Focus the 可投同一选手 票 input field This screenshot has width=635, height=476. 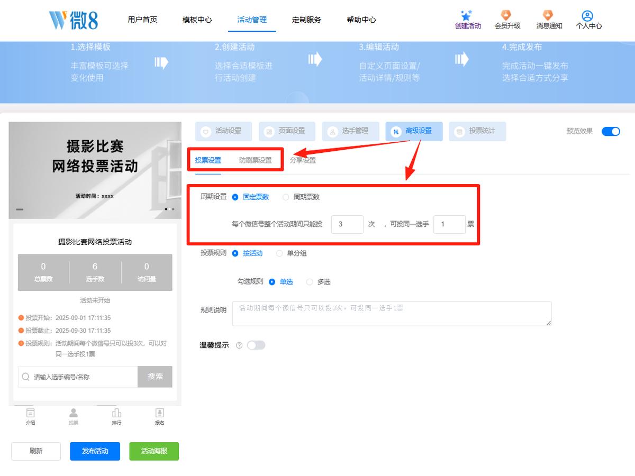tap(449, 224)
